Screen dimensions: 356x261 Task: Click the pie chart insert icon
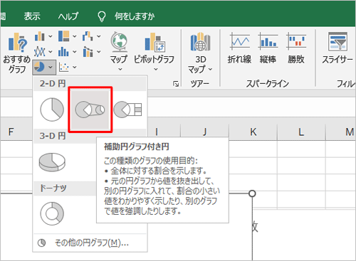point(39,67)
